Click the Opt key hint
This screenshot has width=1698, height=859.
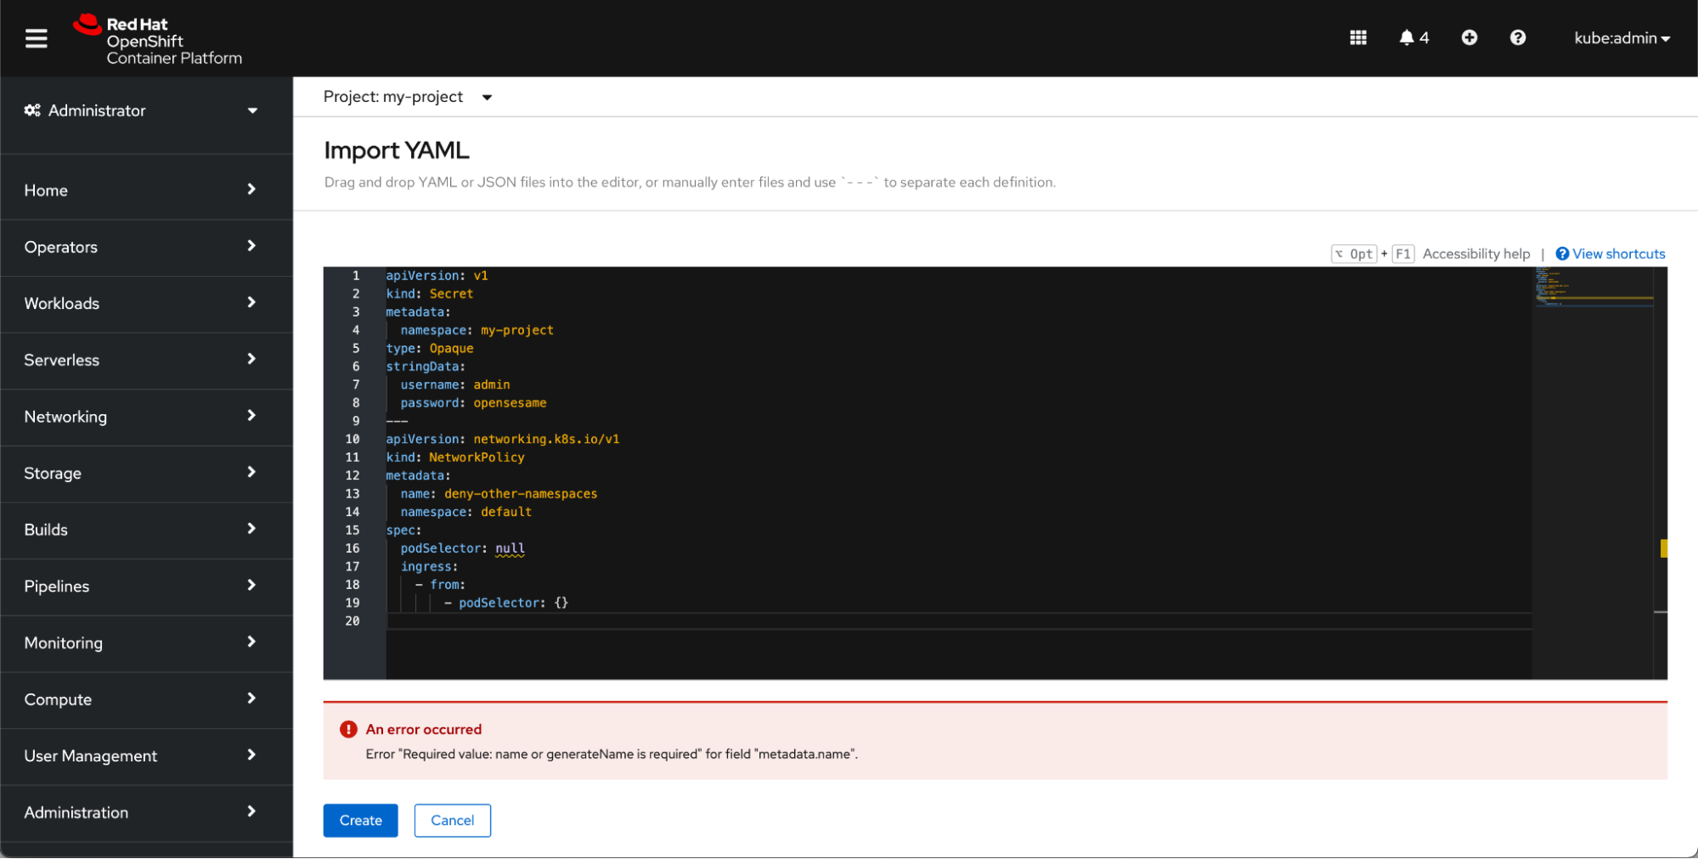click(x=1354, y=254)
